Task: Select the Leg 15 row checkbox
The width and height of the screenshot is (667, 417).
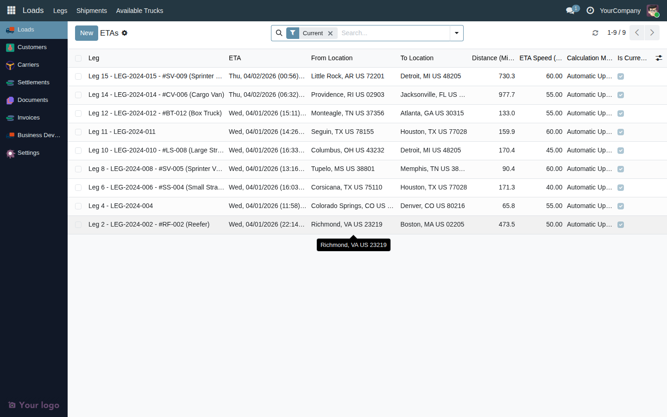Action: point(78,76)
